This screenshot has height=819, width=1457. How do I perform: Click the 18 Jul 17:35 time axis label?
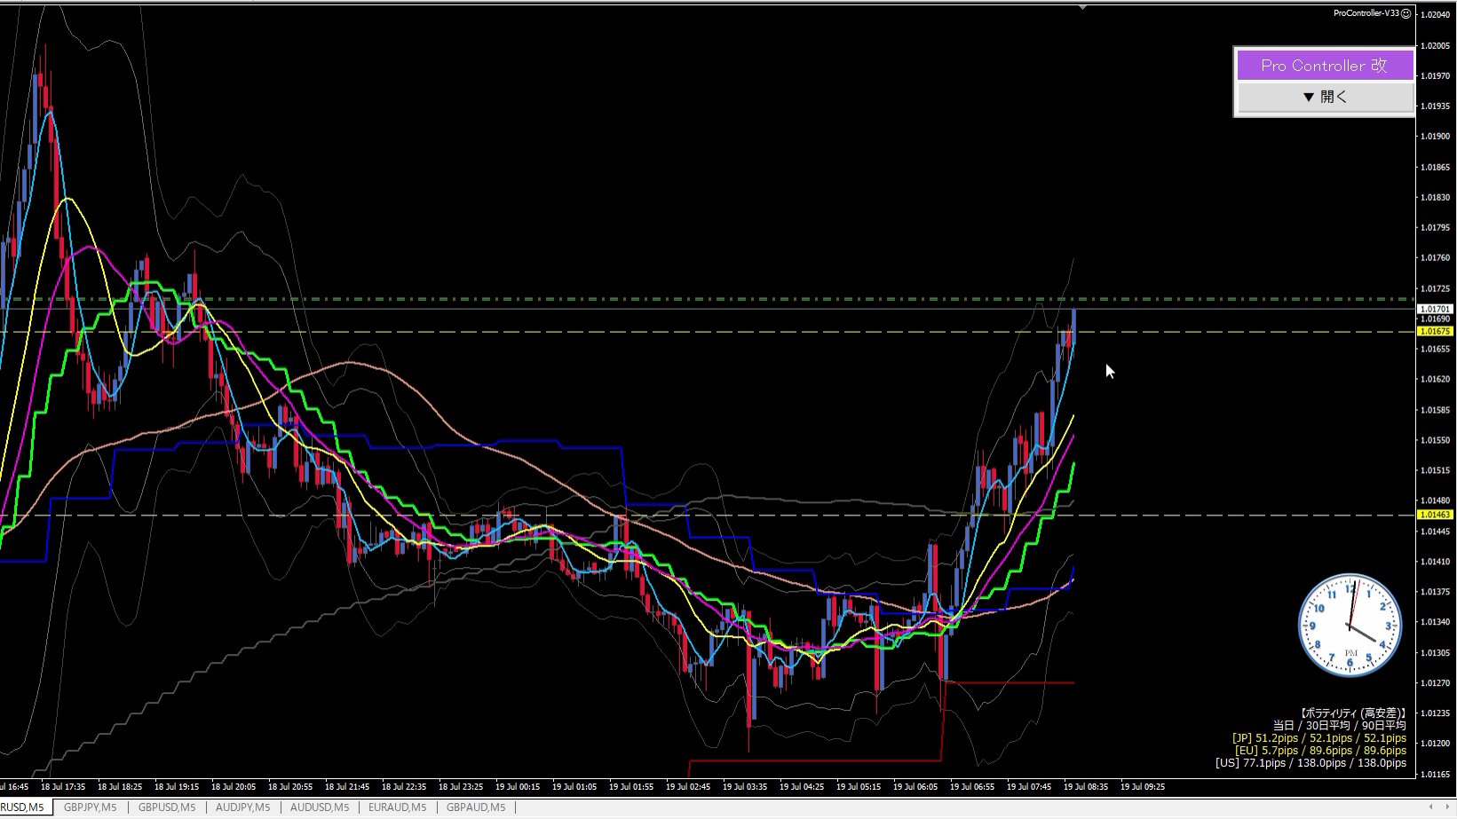point(62,786)
